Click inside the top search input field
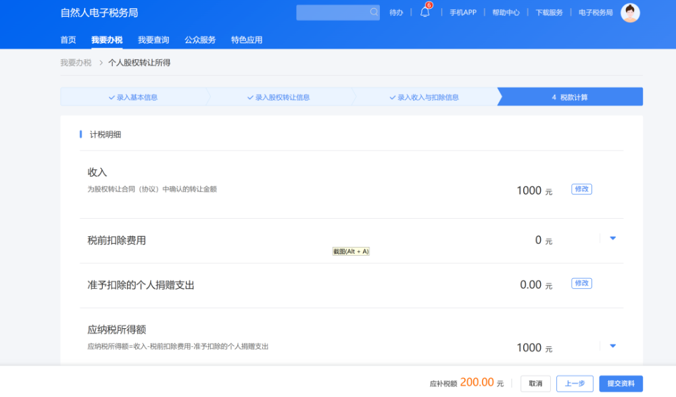676x397 pixels. (331, 12)
